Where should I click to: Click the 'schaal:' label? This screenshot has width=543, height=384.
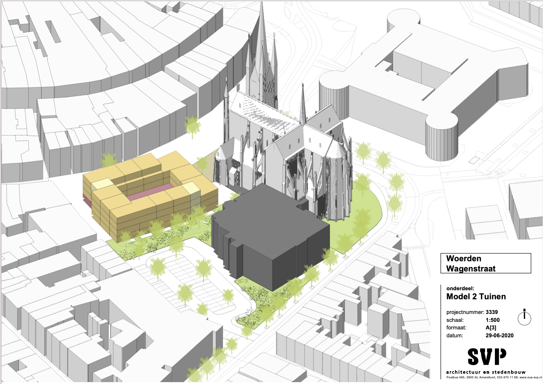tap(455, 320)
